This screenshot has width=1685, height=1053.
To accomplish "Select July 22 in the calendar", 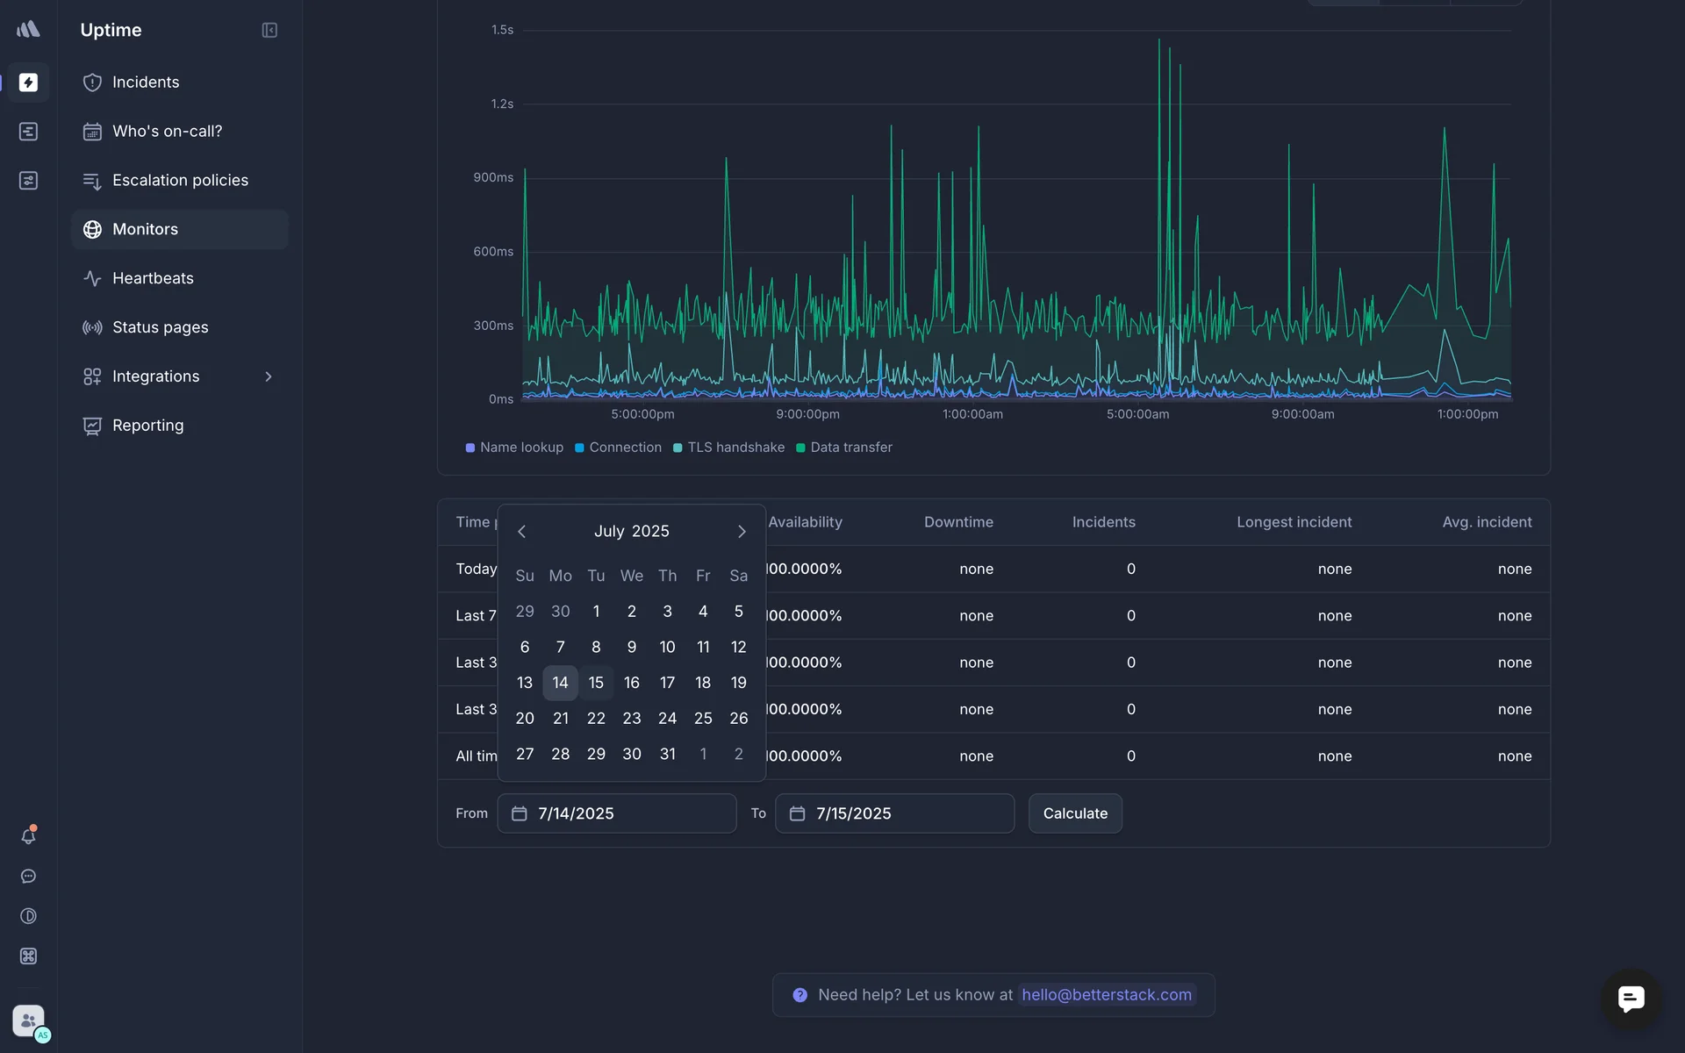I will pos(596,719).
